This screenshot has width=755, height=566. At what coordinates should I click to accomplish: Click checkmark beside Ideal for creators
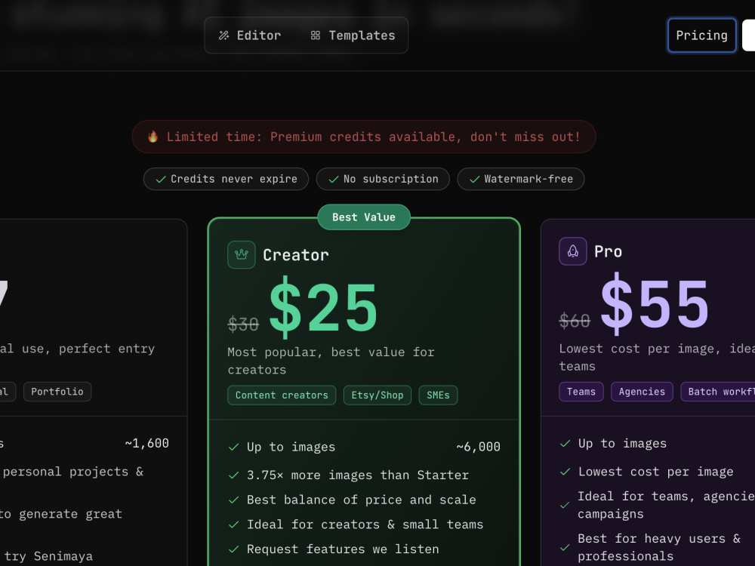point(233,524)
